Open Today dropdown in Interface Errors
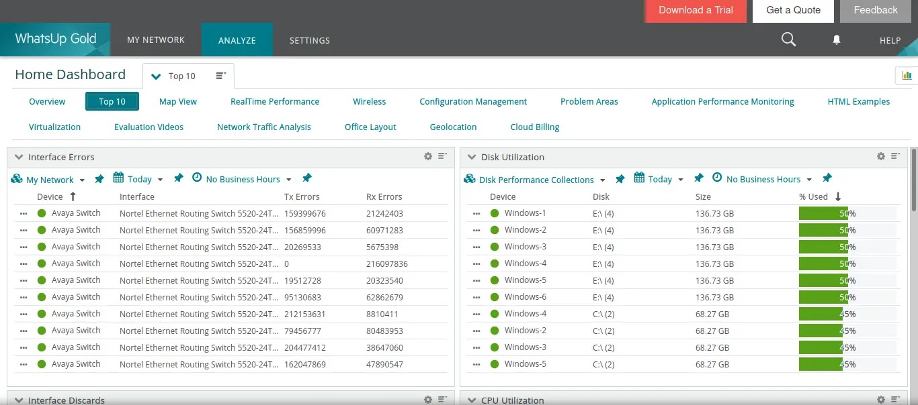The width and height of the screenshot is (918, 405). (160, 180)
